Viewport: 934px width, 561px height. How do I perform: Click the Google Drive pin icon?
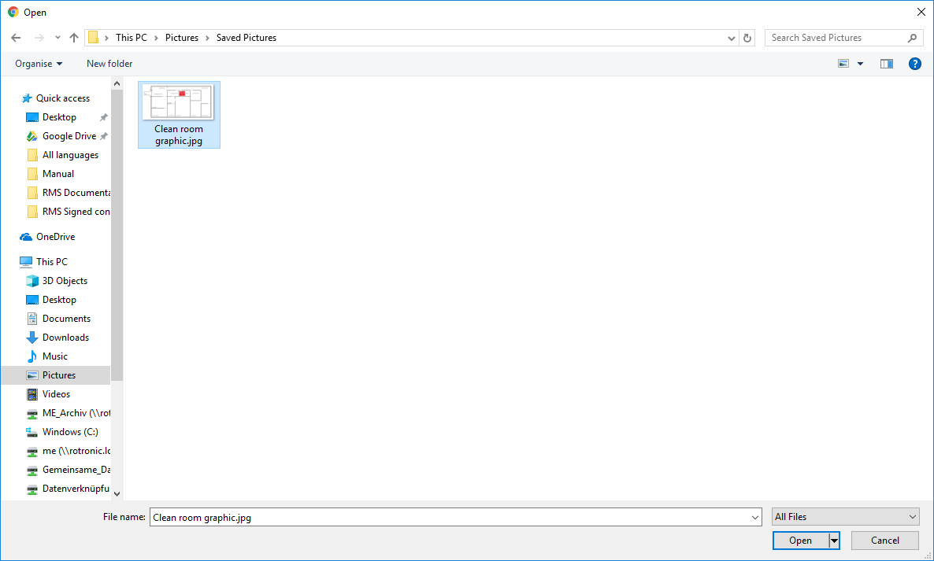pos(104,136)
